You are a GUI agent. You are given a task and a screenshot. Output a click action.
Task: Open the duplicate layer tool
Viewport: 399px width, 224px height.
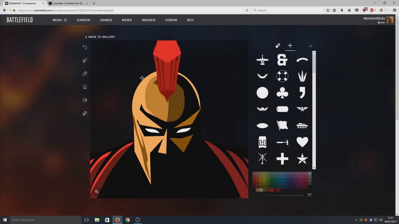(x=84, y=60)
